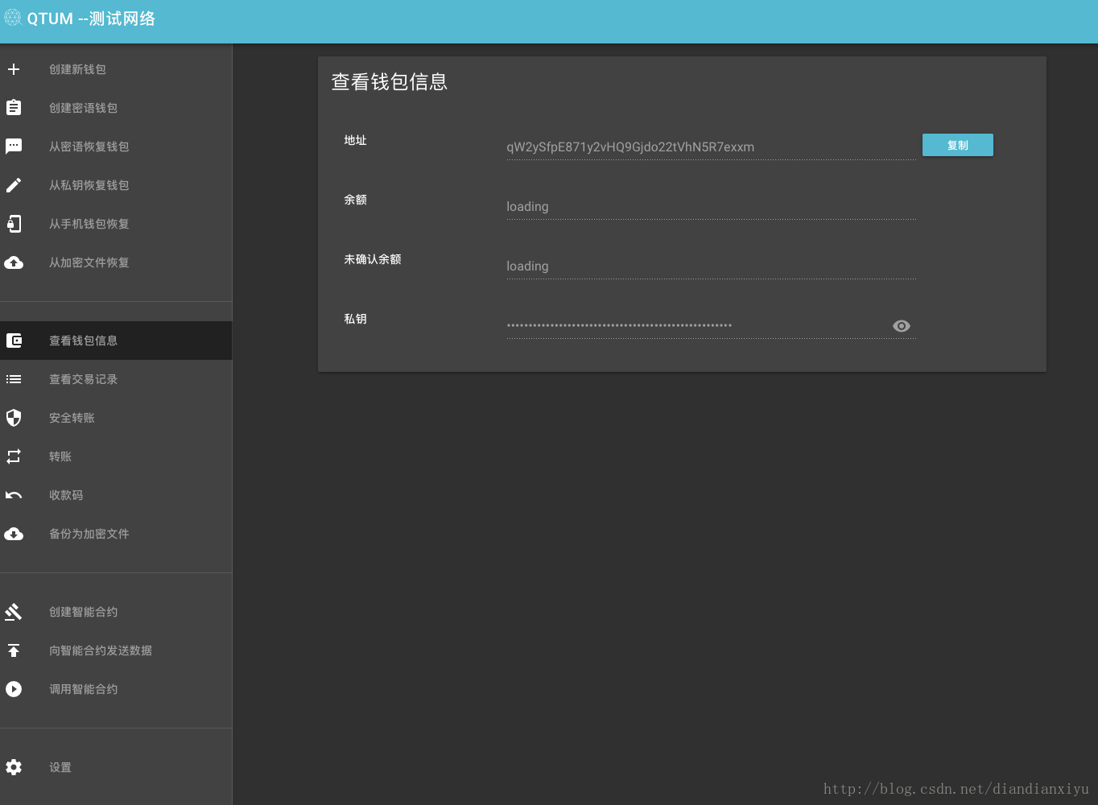Click the chat bubble icon for 从密语恢复钱包
Image resolution: width=1098 pixels, height=805 pixels.
(14, 147)
